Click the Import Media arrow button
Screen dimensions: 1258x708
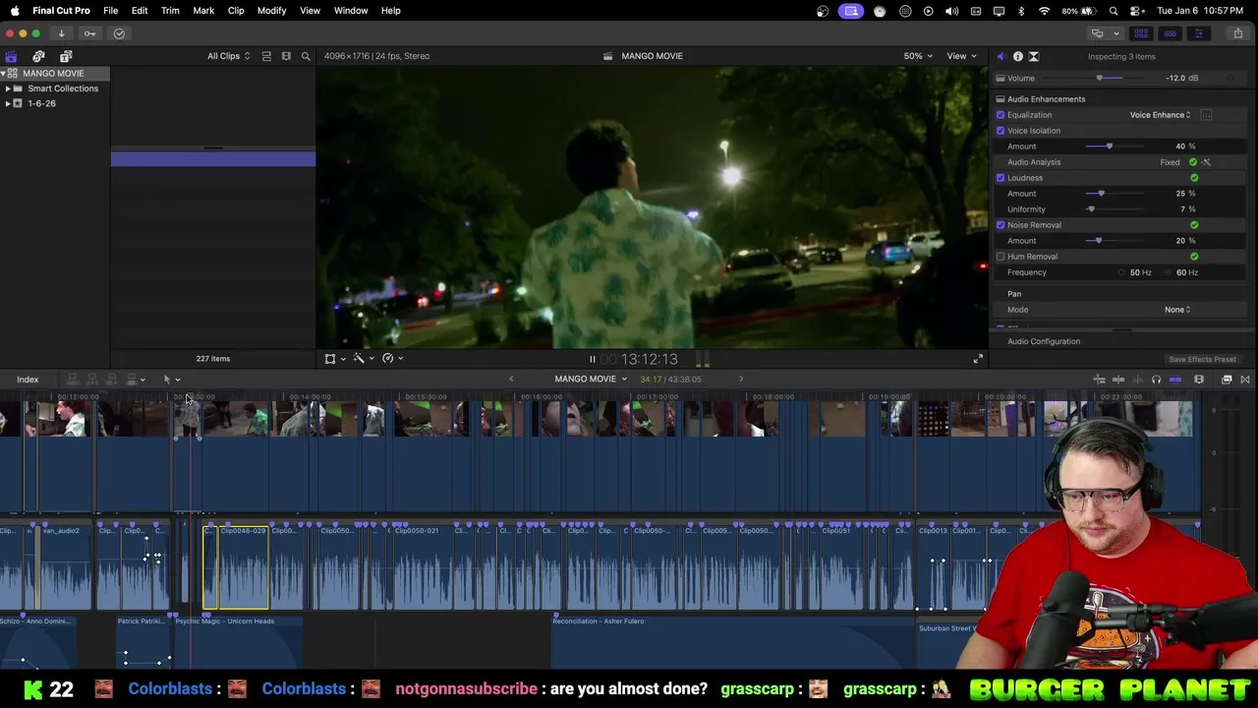click(x=61, y=33)
